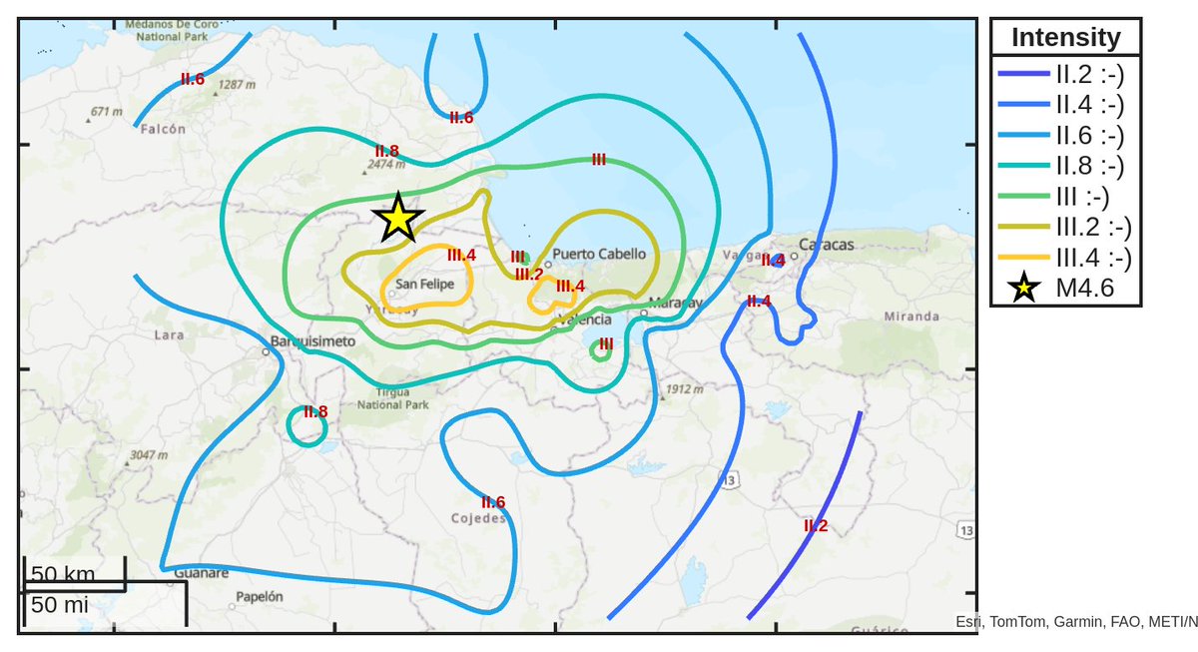Click the Caracas city label
Image resolution: width=1198 pixels, height=652 pixels.
point(827,245)
